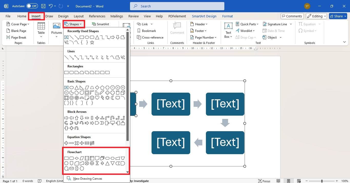Select the Flowchart Multidocument shape
The width and height of the screenshot is (350, 183).
click(x=102, y=158)
